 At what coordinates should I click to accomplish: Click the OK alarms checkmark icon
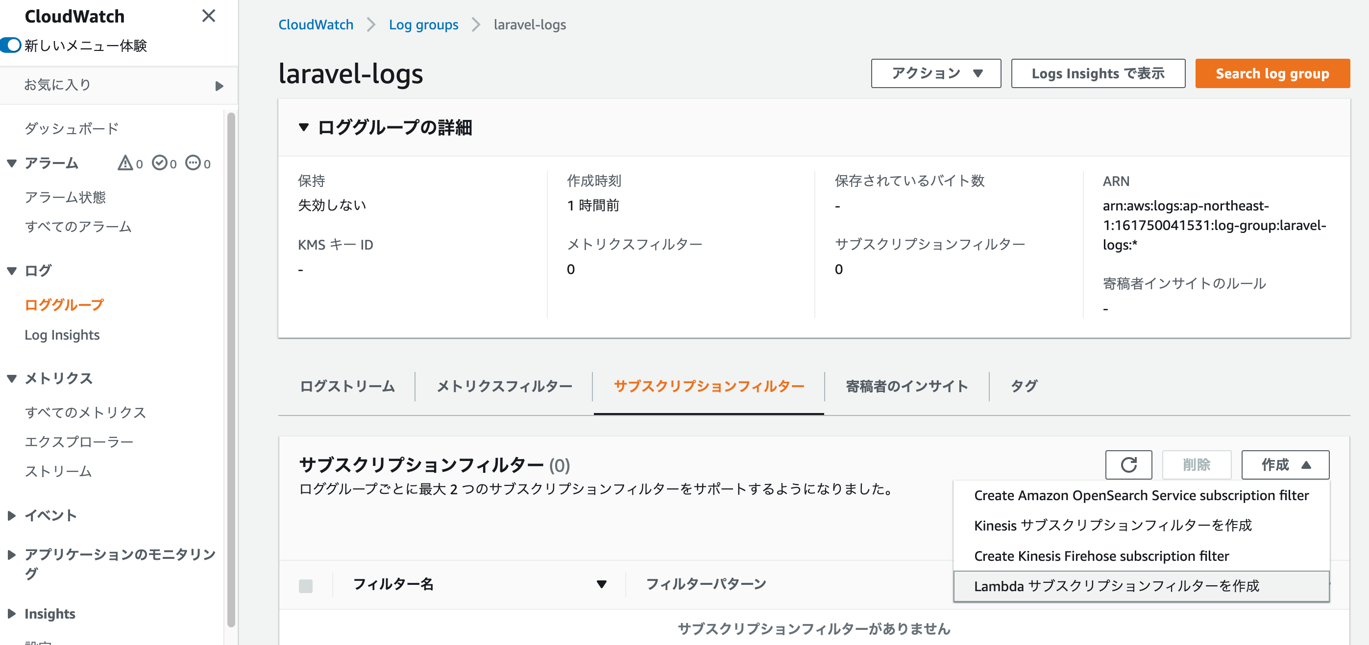tap(159, 163)
